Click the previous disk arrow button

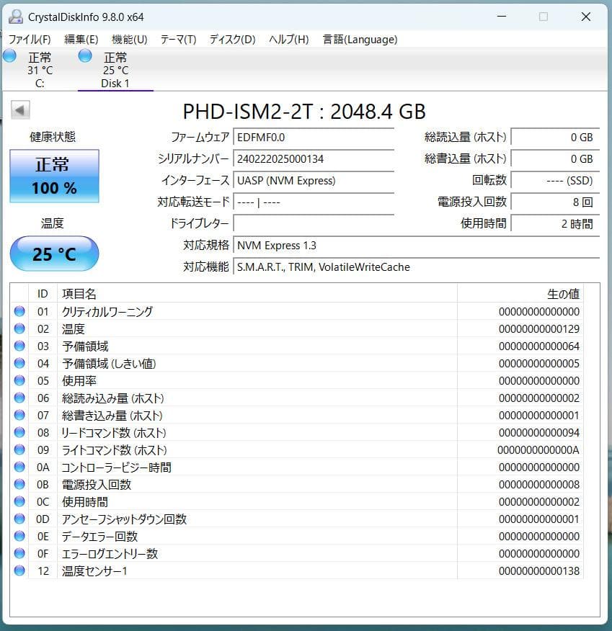(20, 110)
